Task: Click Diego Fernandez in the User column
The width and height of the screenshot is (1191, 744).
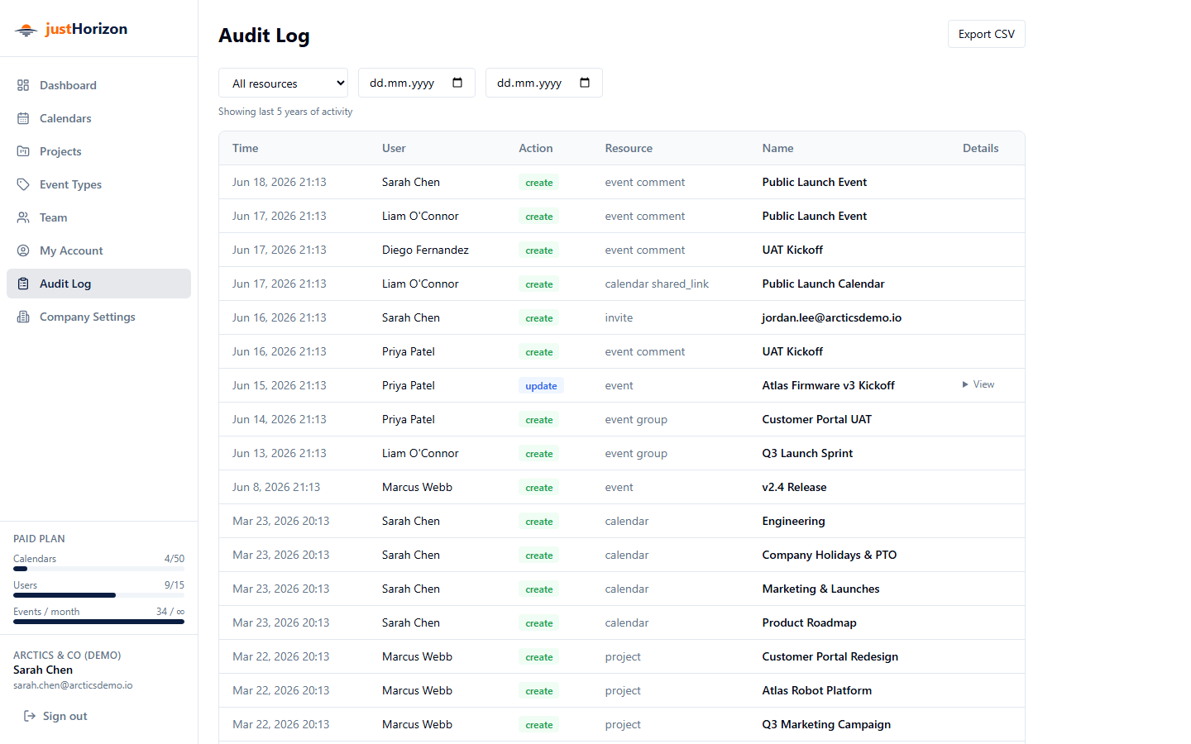Action: click(x=425, y=250)
